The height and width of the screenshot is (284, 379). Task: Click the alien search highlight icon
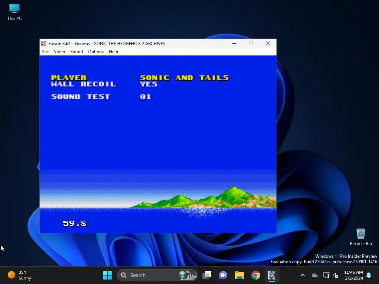(x=188, y=275)
